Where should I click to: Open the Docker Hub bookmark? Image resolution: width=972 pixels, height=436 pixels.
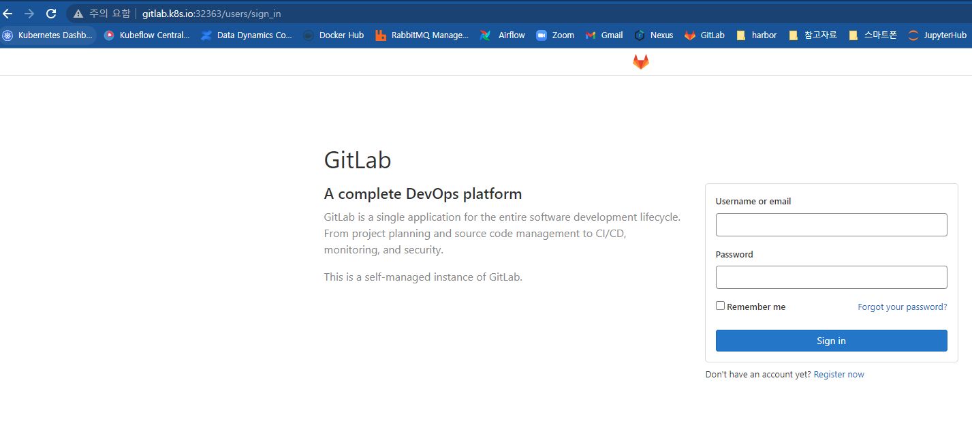[333, 35]
